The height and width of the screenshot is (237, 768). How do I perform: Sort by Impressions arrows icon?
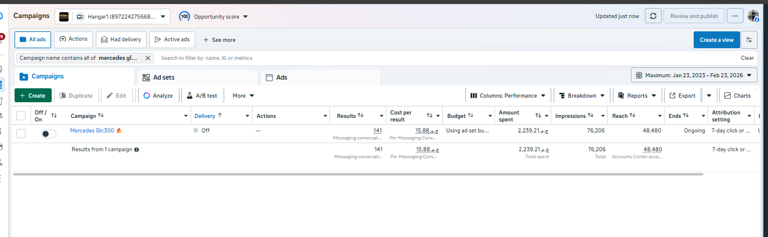click(x=590, y=116)
